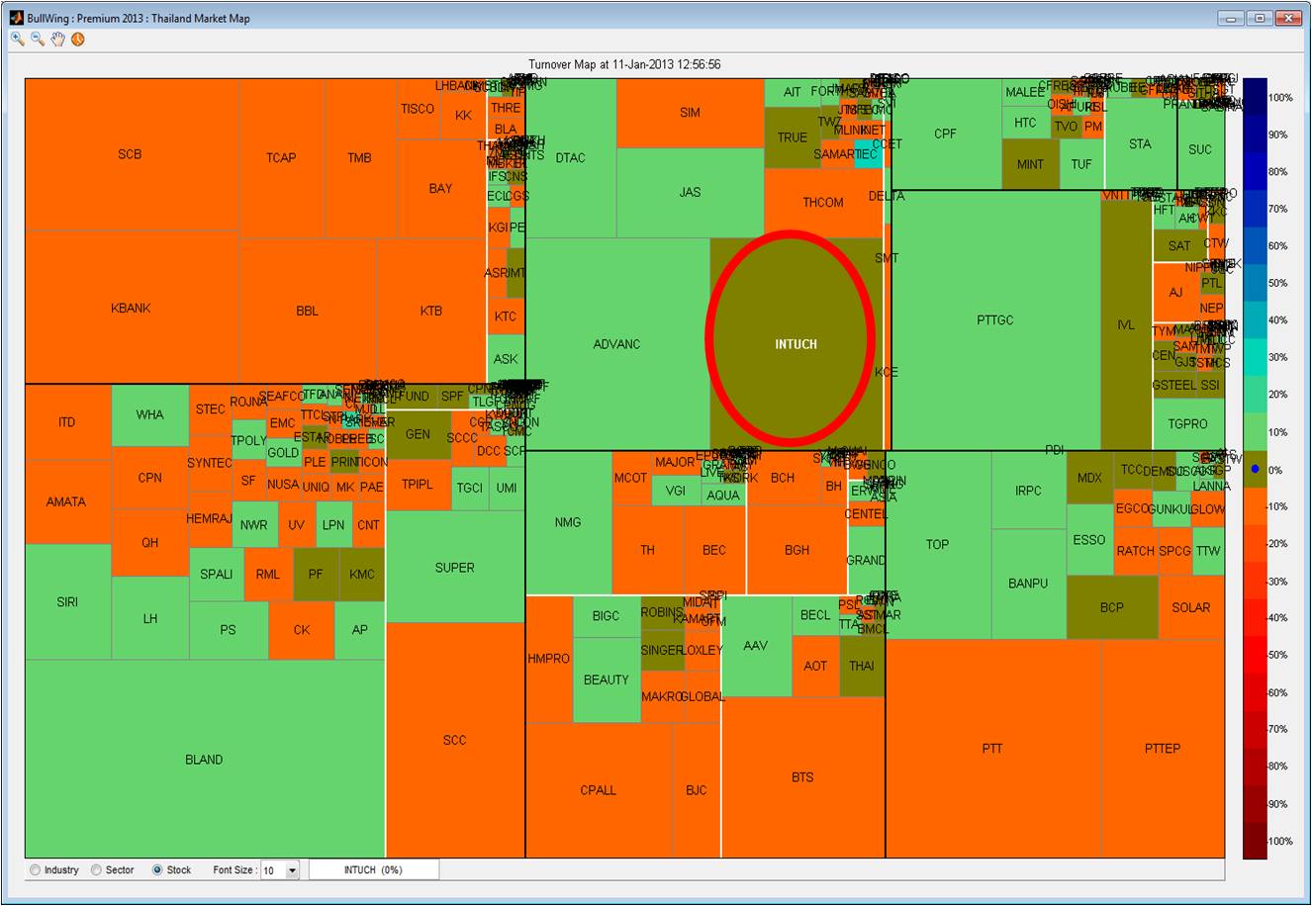Select the SIRI stock tile
This screenshot has height=906, width=1312.
(67, 601)
